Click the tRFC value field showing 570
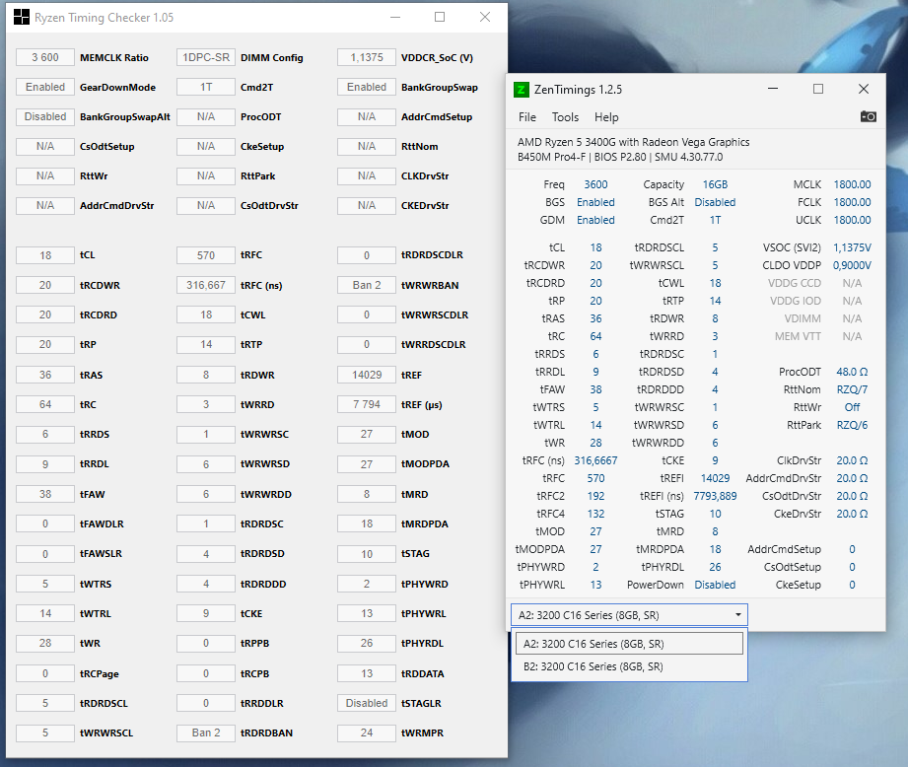The width and height of the screenshot is (908, 767). pyautogui.click(x=206, y=255)
